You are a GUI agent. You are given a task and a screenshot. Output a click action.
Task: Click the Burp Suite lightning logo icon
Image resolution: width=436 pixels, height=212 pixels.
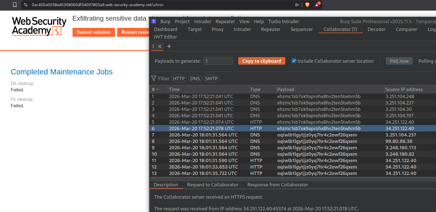[154, 21]
